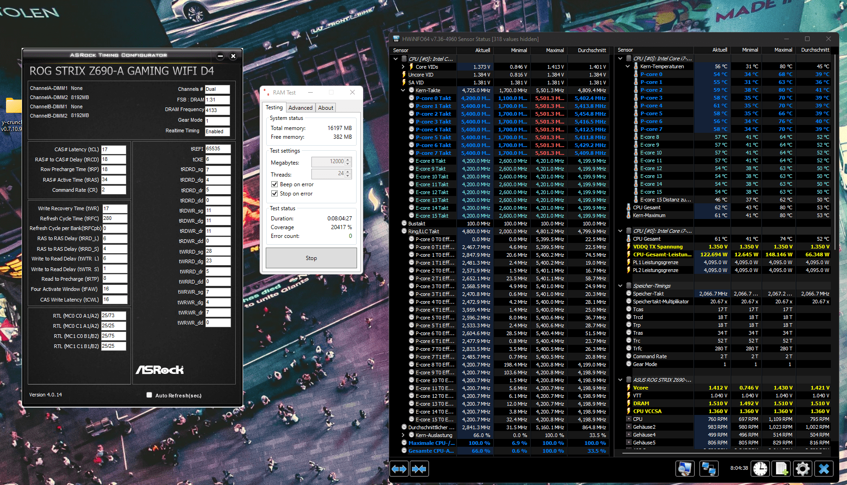Screen dimensions: 847x485
Task: Click the RAM Test title bar icon
Action: (267, 92)
